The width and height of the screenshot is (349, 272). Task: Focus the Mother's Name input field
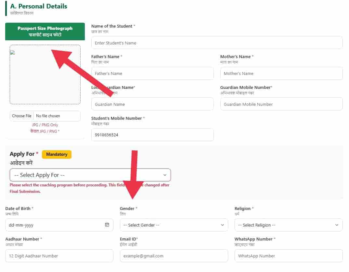point(281,73)
